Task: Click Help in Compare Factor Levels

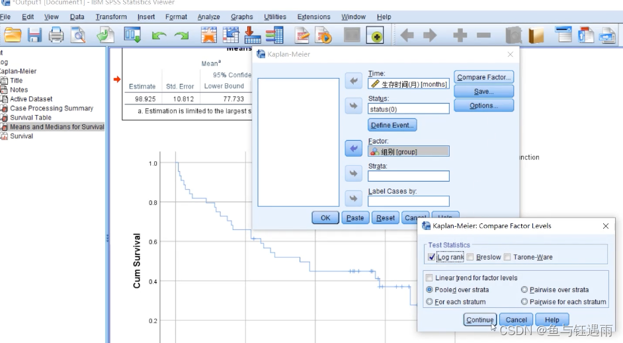Action: click(x=552, y=320)
